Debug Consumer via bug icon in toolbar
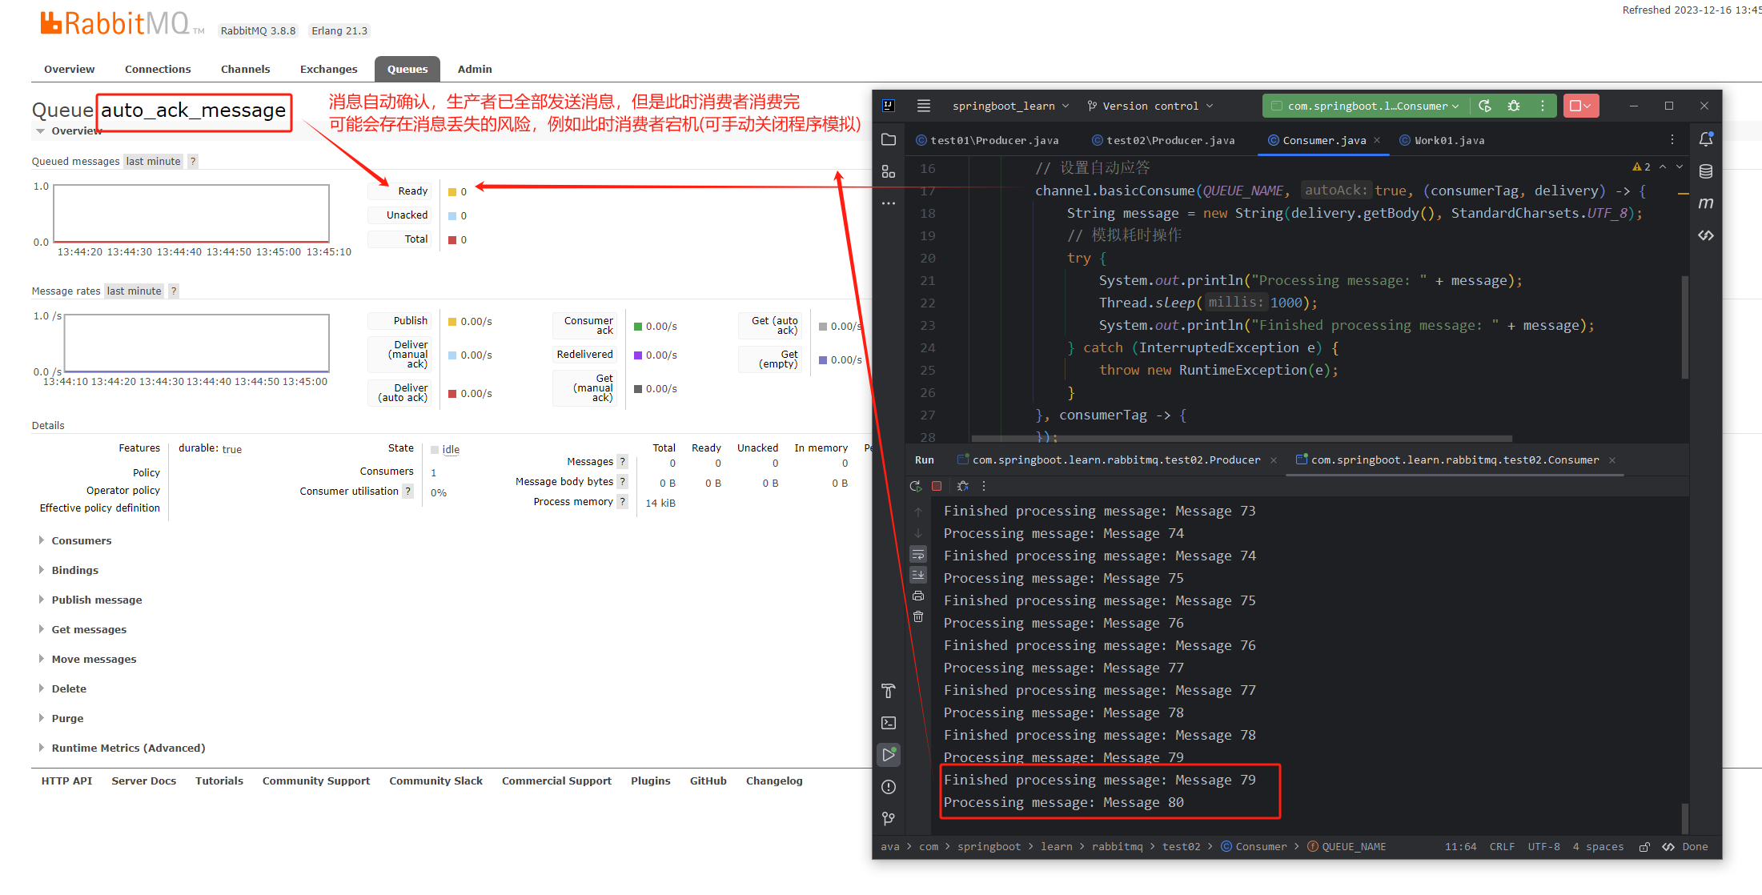The height and width of the screenshot is (895, 1762). 1514,106
